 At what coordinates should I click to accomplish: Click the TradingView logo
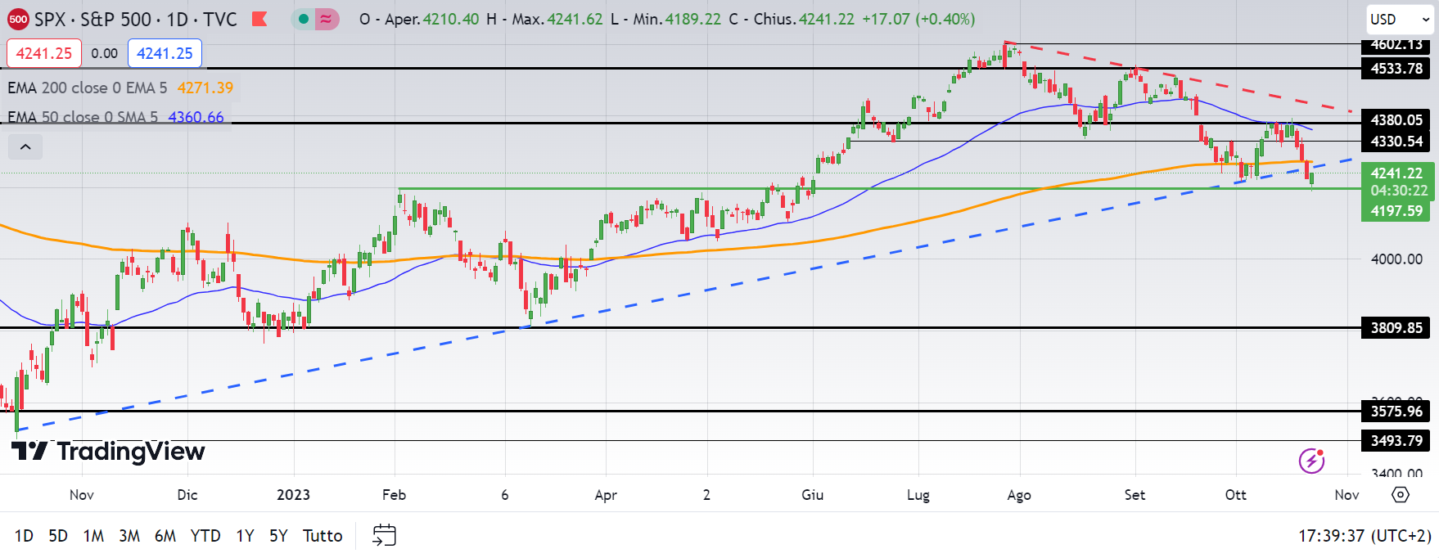[x=108, y=451]
